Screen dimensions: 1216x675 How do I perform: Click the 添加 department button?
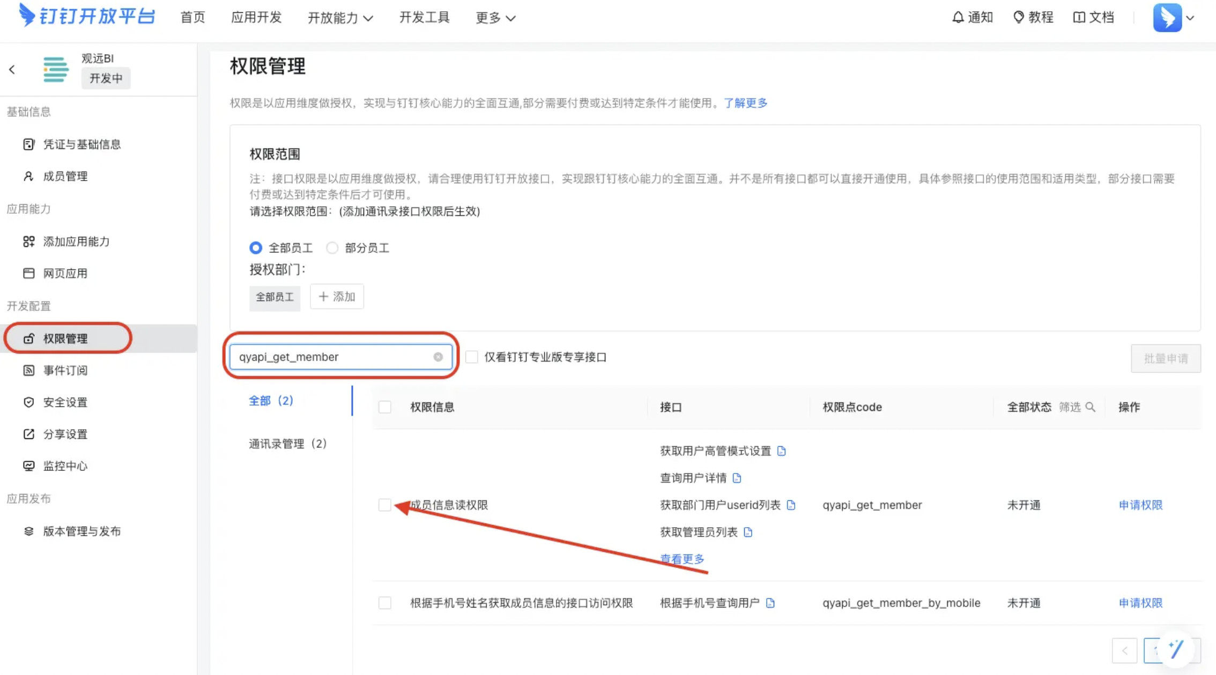pyautogui.click(x=337, y=297)
